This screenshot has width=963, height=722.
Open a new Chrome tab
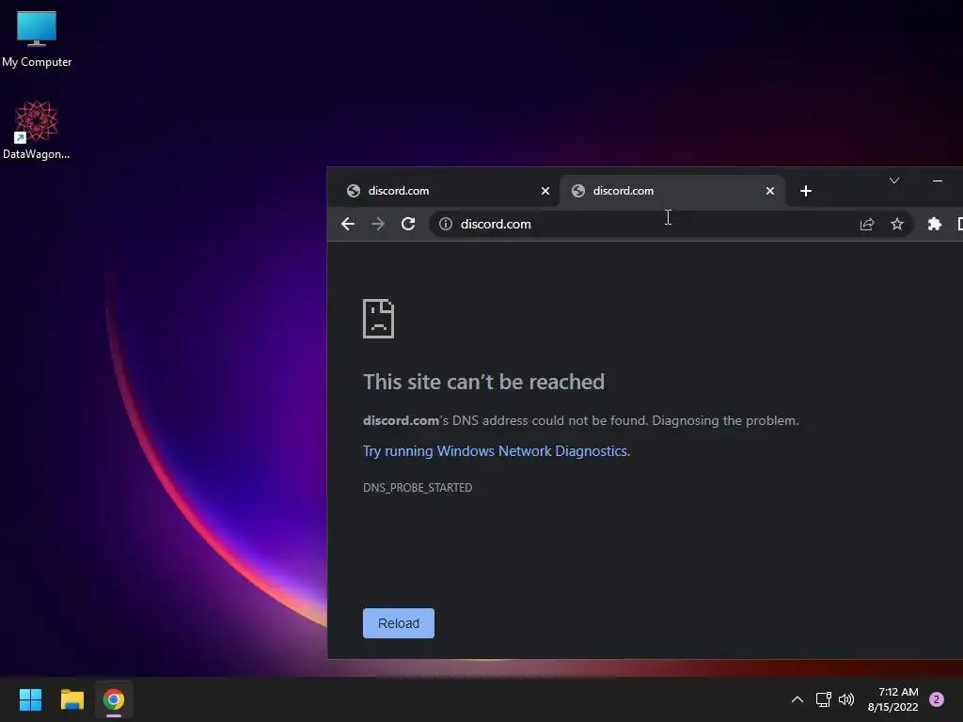click(806, 191)
